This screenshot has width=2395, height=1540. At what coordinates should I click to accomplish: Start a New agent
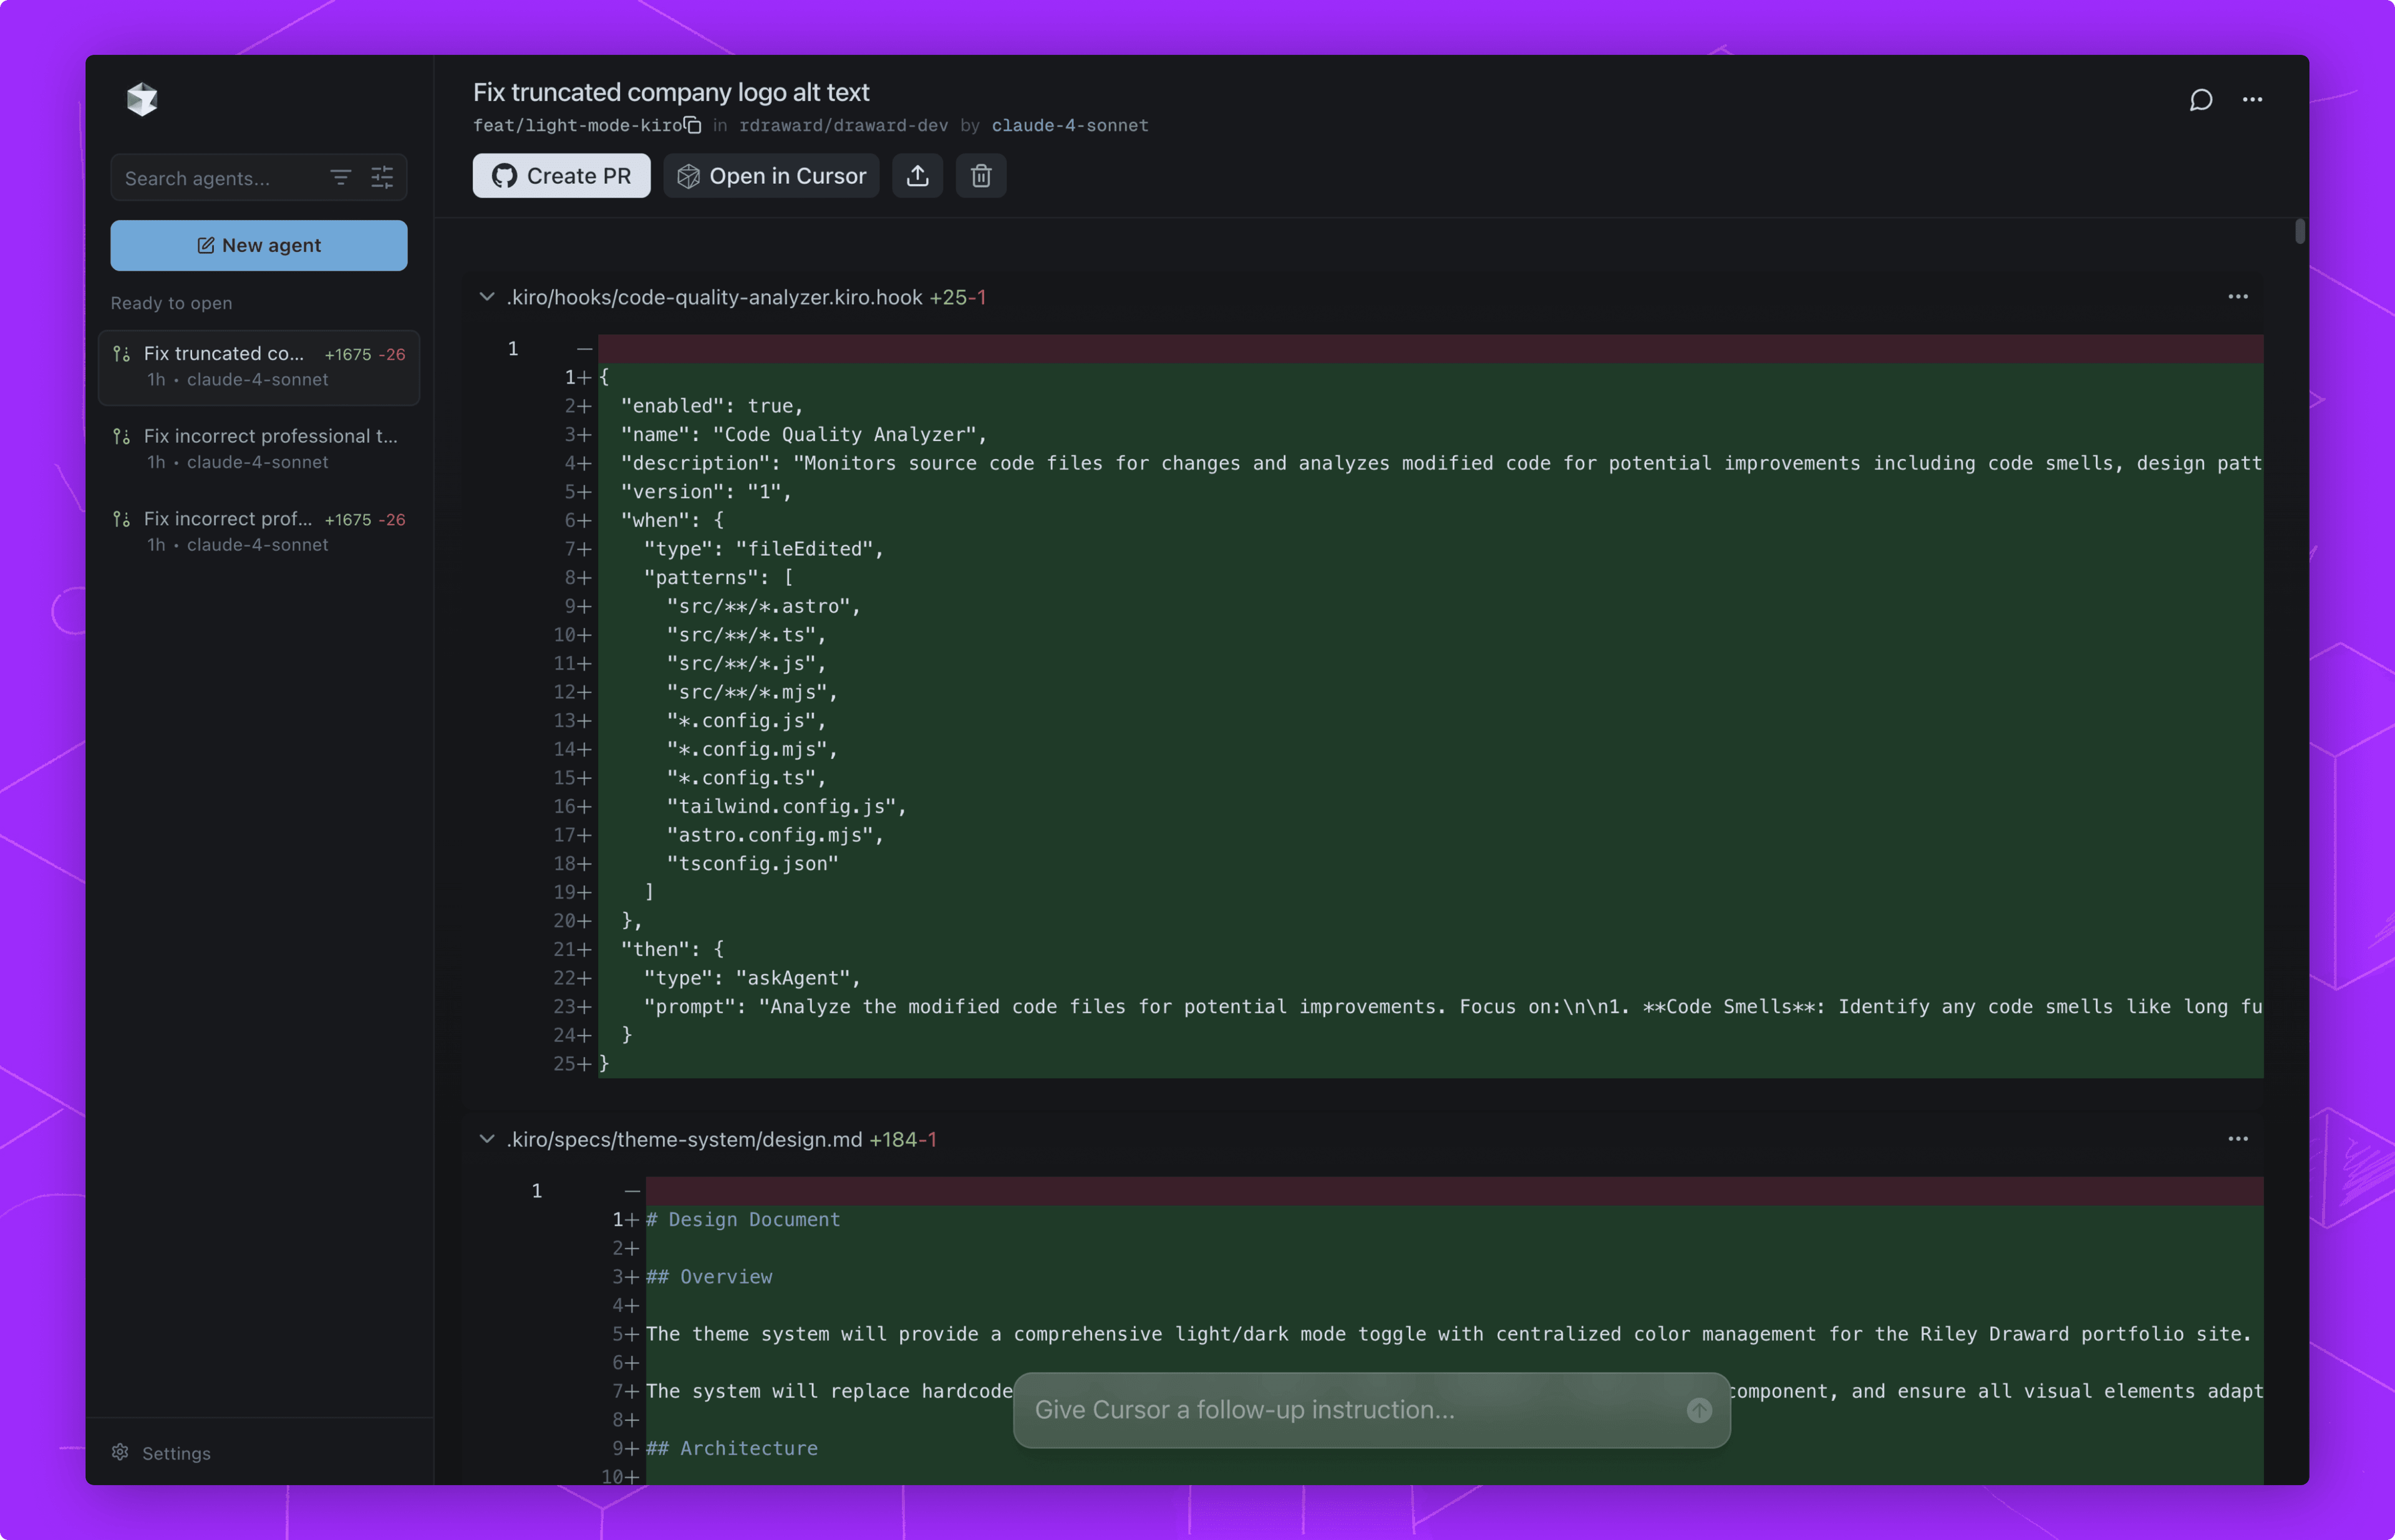pos(259,245)
